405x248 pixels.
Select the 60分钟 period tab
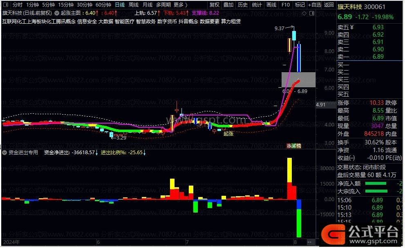point(103,4)
